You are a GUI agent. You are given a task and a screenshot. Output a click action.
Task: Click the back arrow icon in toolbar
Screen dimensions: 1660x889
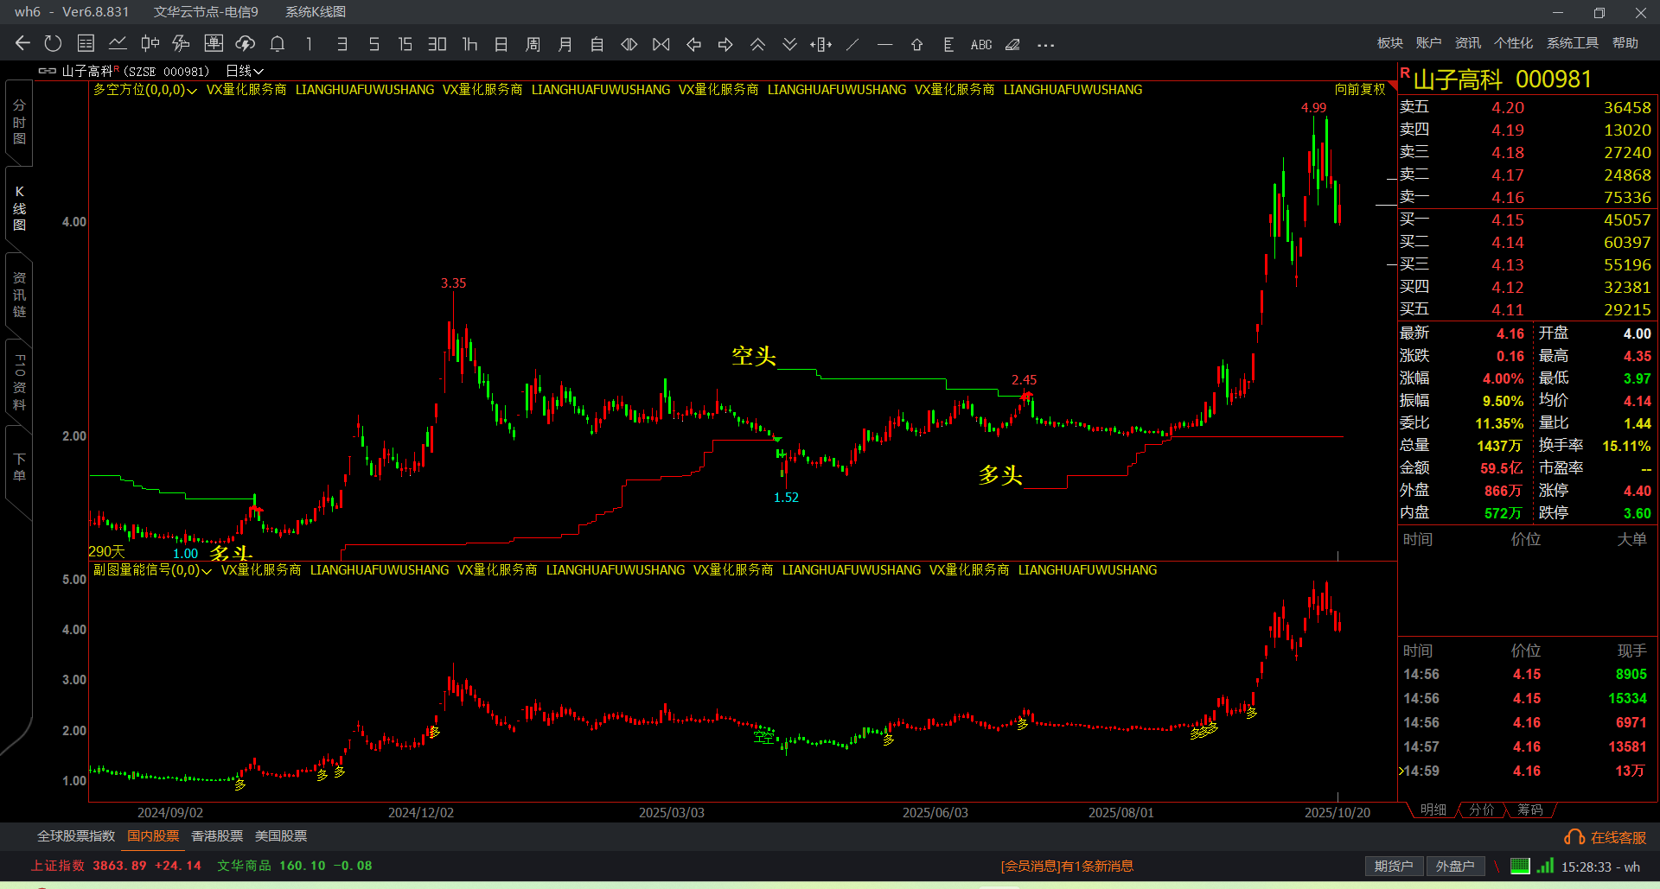(23, 44)
